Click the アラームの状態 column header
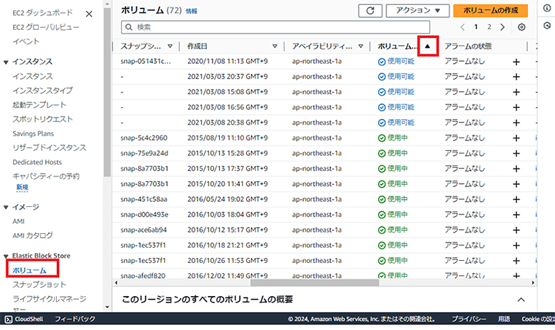This screenshot has width=555, height=330. pos(468,46)
